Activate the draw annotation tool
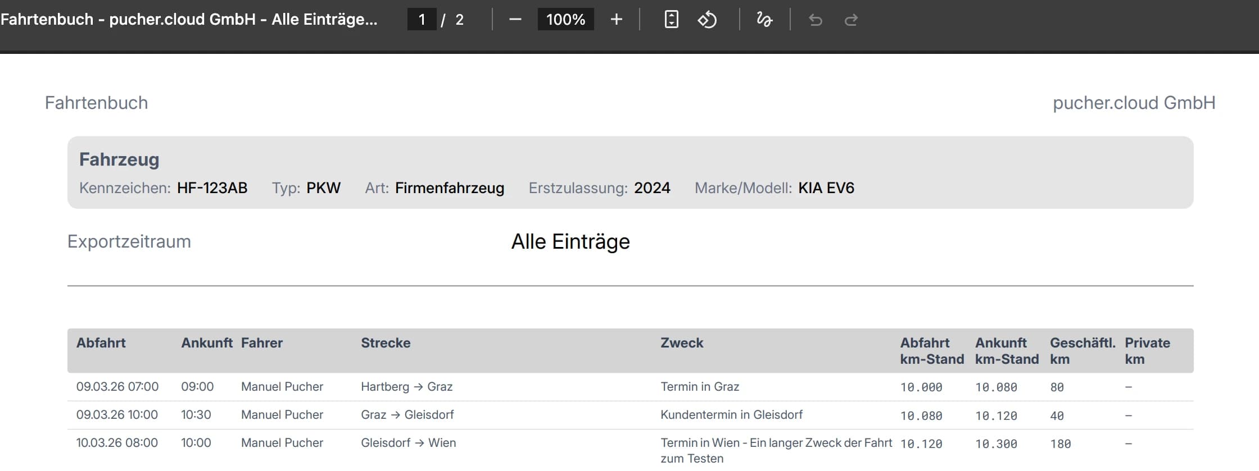Viewport: 1259px width, 471px height. (x=764, y=20)
